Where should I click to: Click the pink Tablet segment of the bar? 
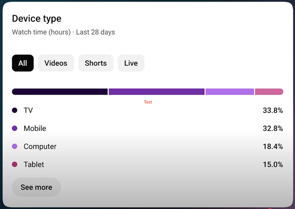[x=269, y=92]
